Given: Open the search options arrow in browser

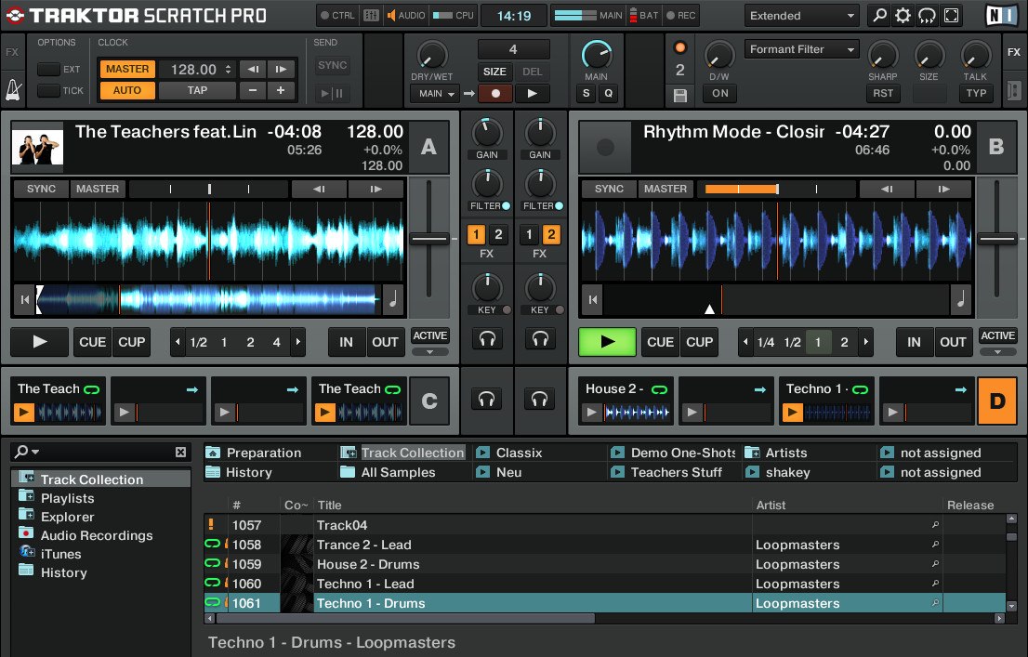Looking at the screenshot, I should [35, 452].
